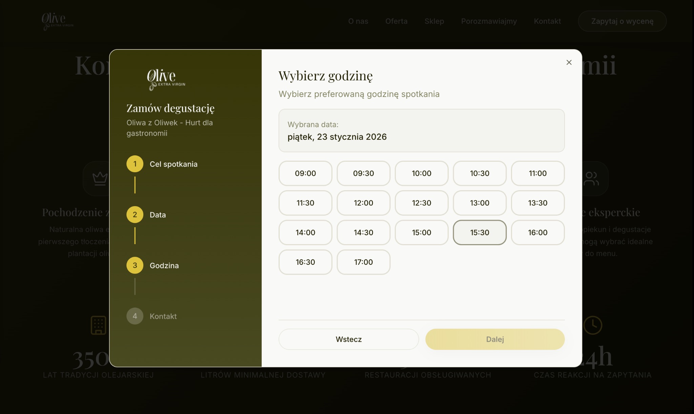Select the 17:00 time slot

[x=363, y=262]
